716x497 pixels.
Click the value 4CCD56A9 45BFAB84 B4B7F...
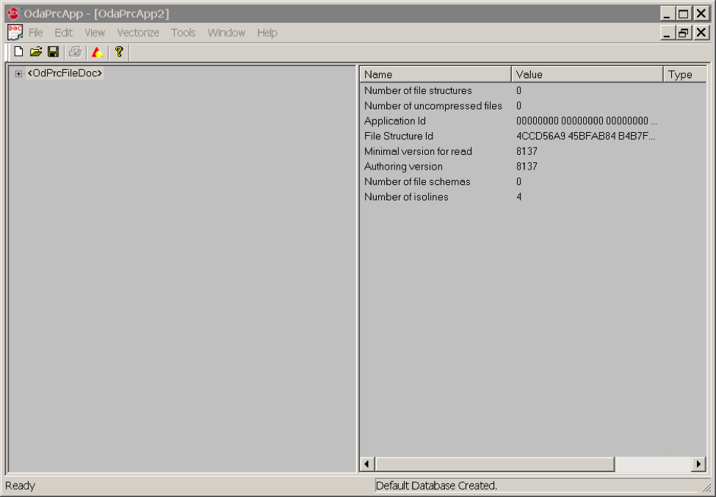[585, 136]
